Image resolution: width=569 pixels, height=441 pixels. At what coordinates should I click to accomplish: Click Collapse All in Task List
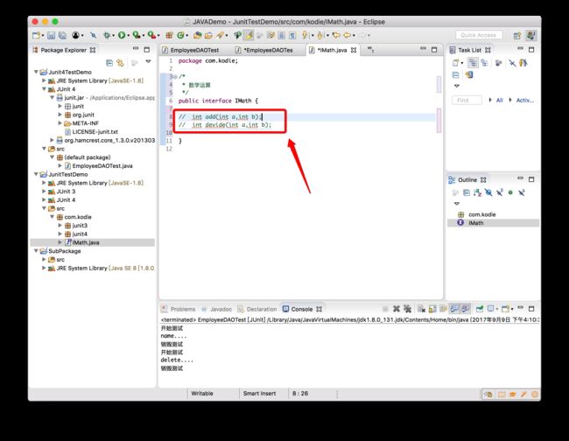click(456, 75)
